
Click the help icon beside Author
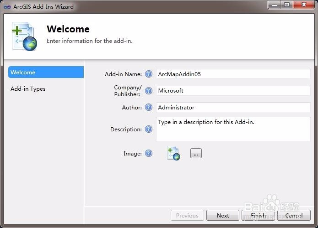pos(149,107)
